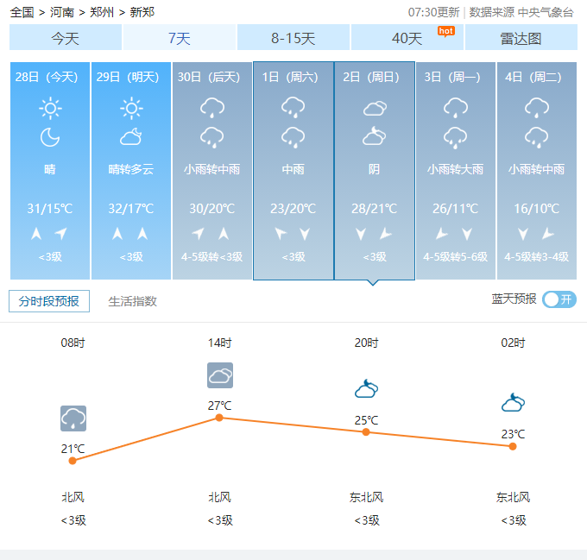587x560 pixels.
Task: Click the 新郑 breadcrumb link
Action: 142,12
